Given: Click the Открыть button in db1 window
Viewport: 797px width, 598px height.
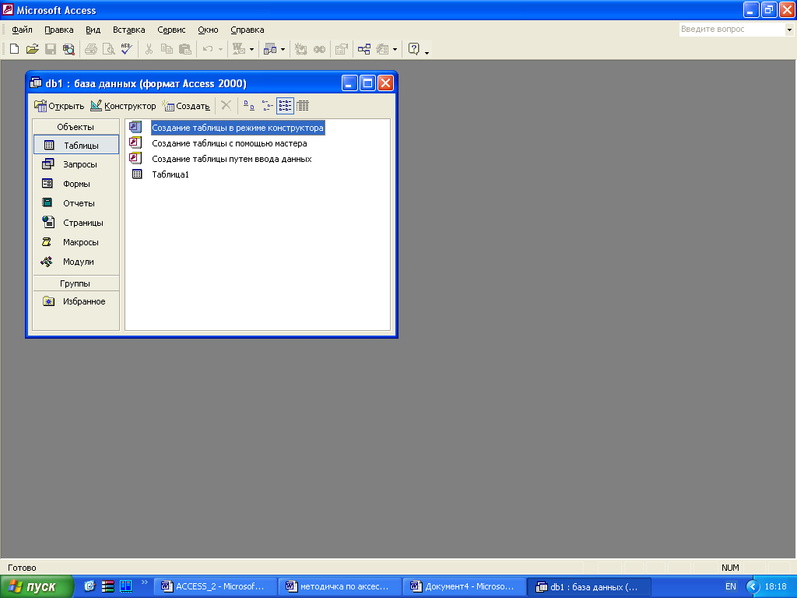Looking at the screenshot, I should coord(59,106).
